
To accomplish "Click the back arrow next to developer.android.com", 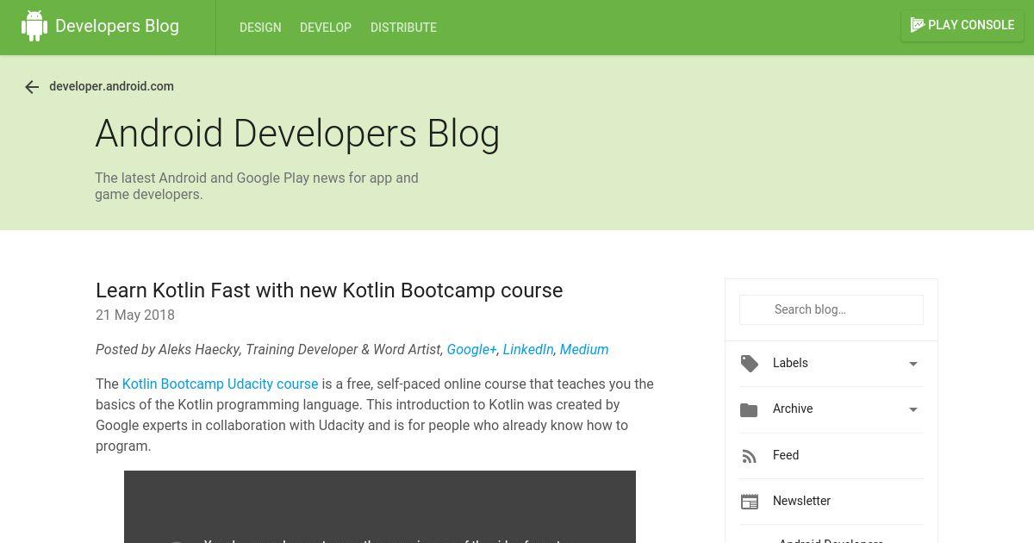I will [32, 87].
